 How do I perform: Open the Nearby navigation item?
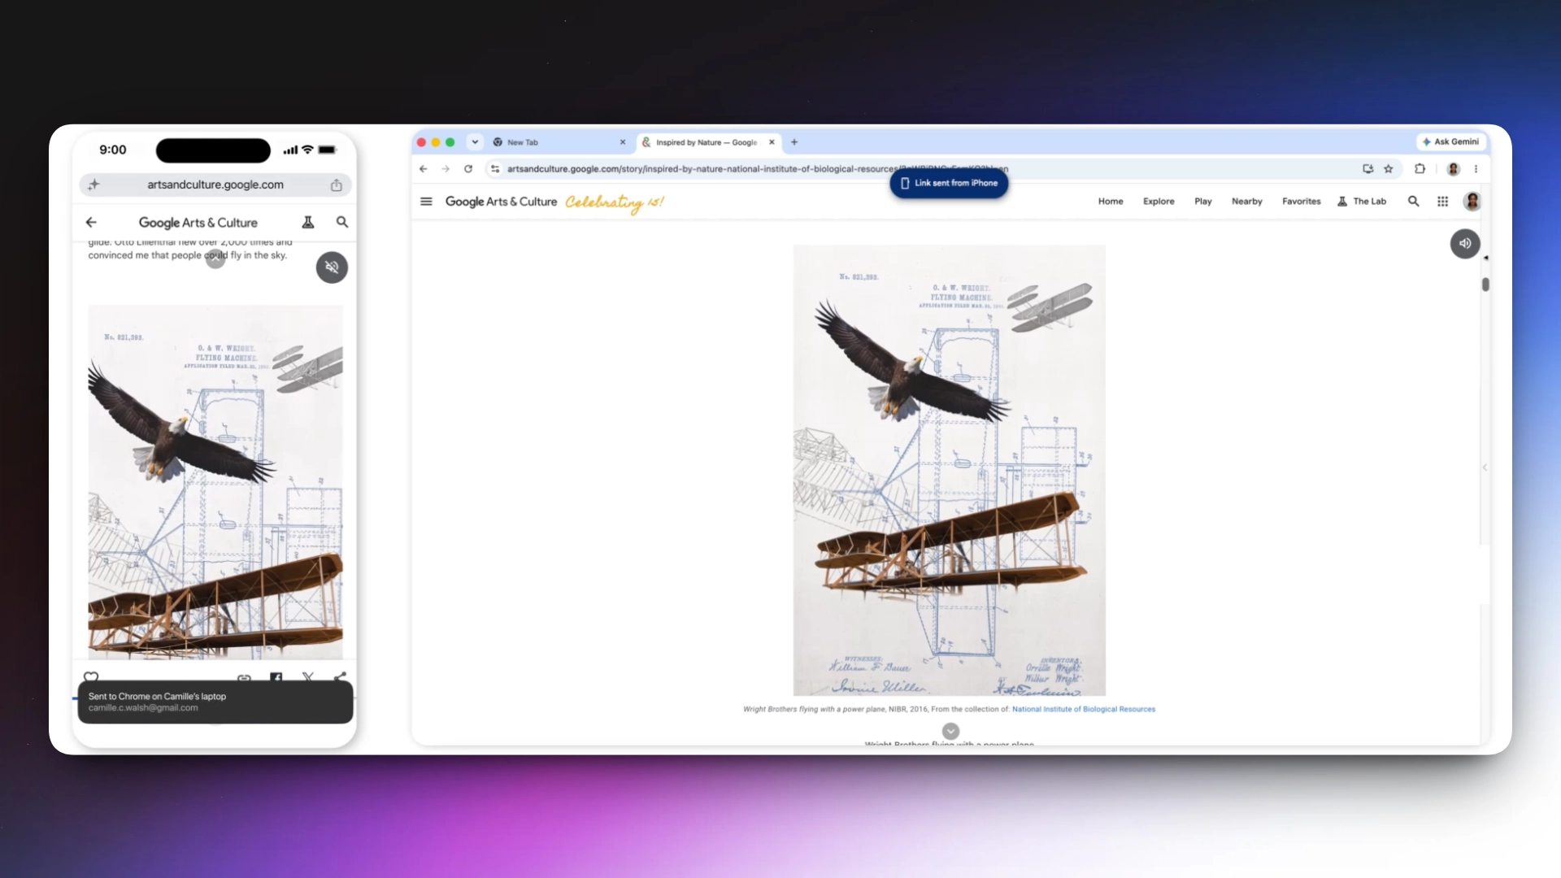click(1247, 202)
